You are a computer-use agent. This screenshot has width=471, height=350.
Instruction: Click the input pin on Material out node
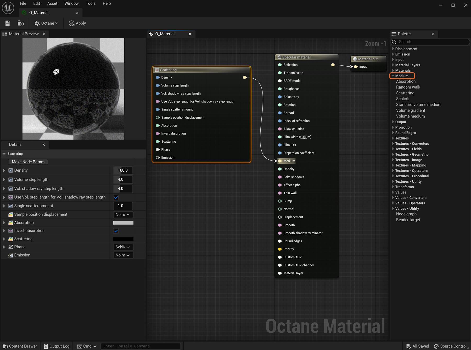click(x=356, y=67)
